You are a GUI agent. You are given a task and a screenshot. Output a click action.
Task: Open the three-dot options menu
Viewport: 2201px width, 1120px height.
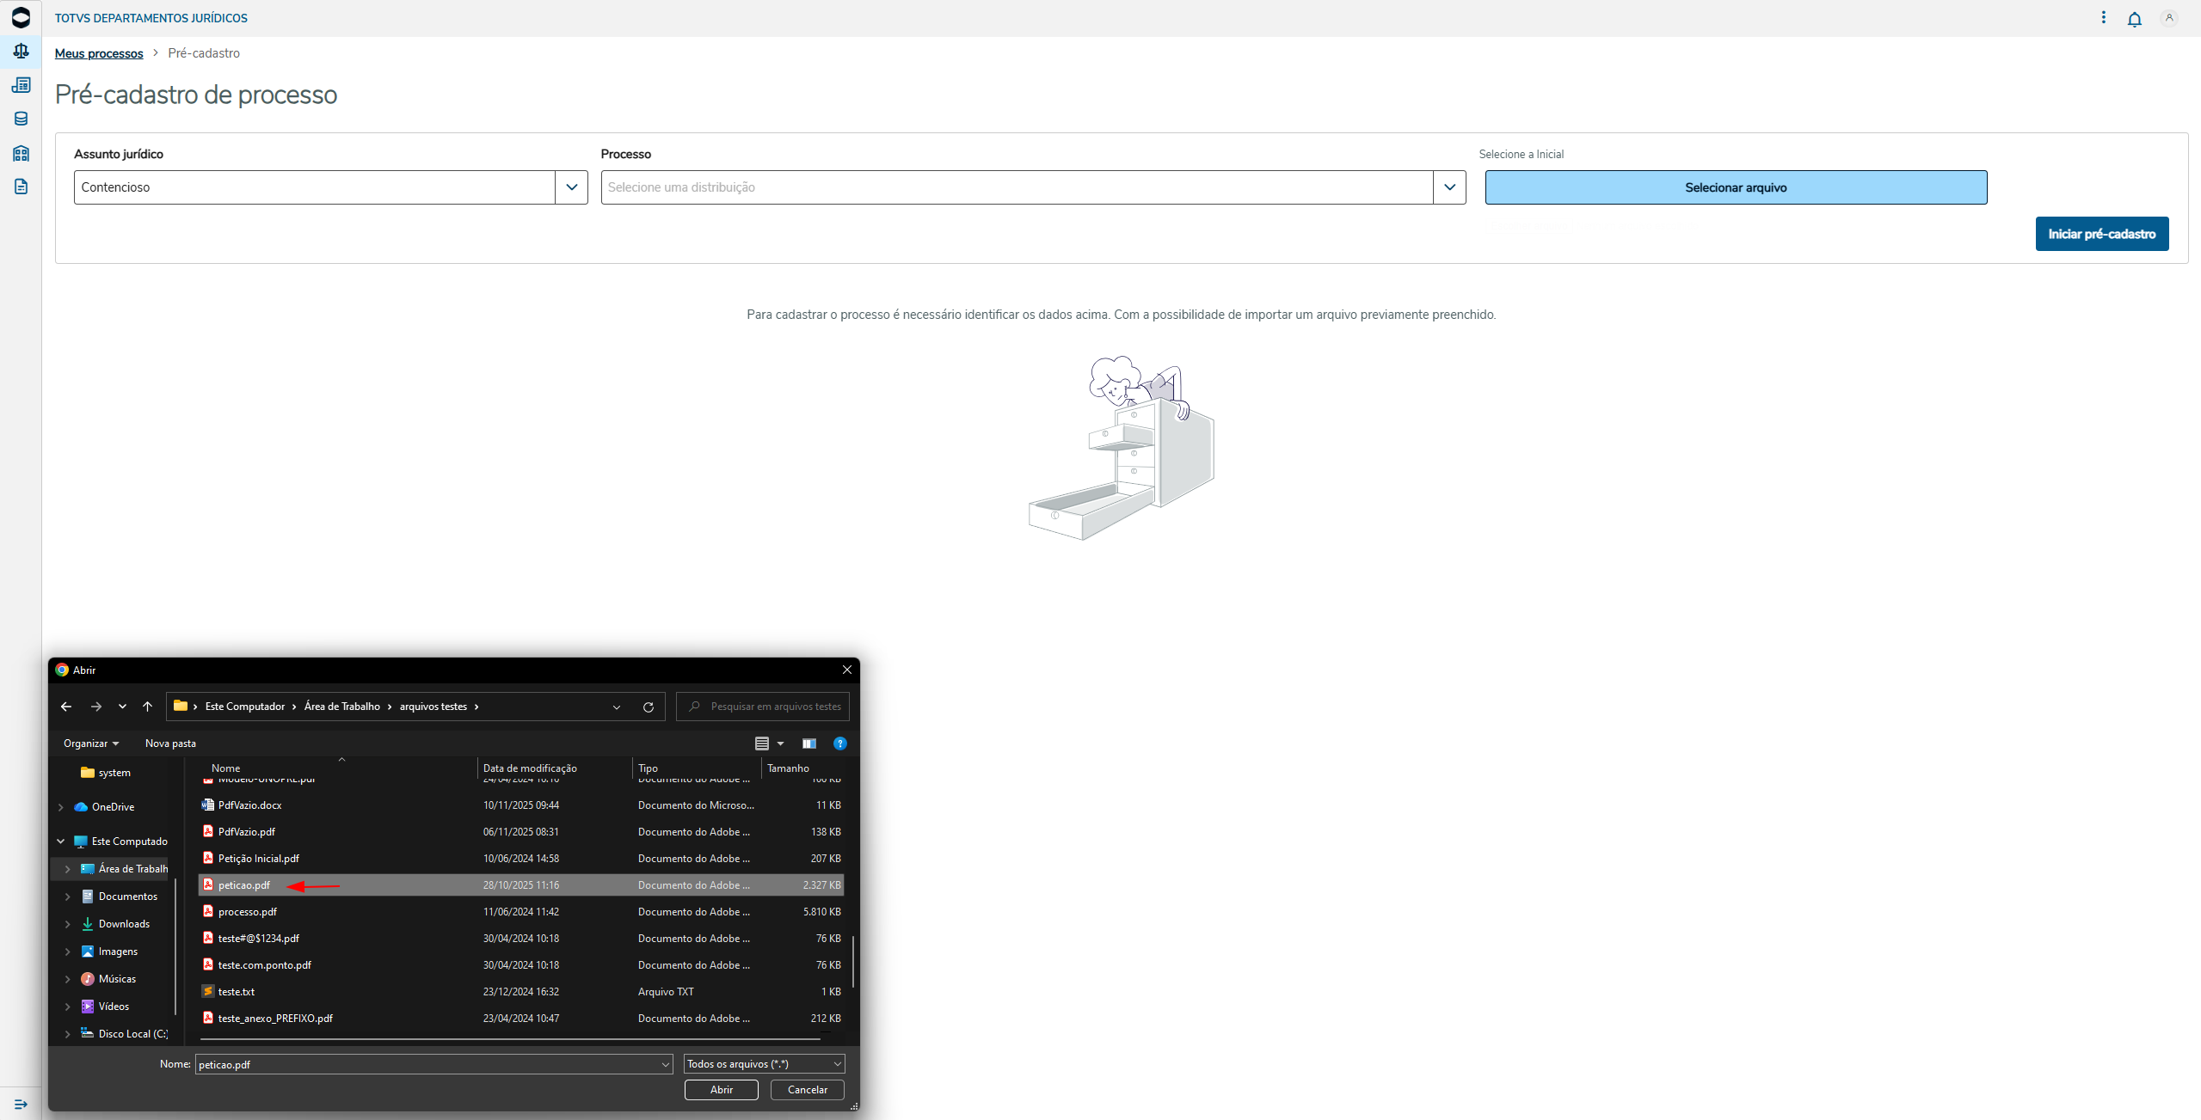(x=2103, y=18)
